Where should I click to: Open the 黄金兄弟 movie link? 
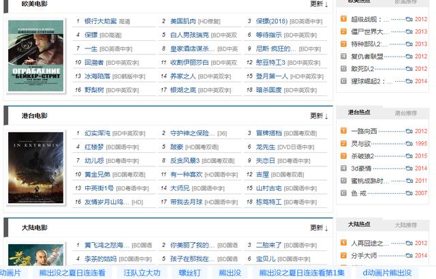tap(97, 175)
